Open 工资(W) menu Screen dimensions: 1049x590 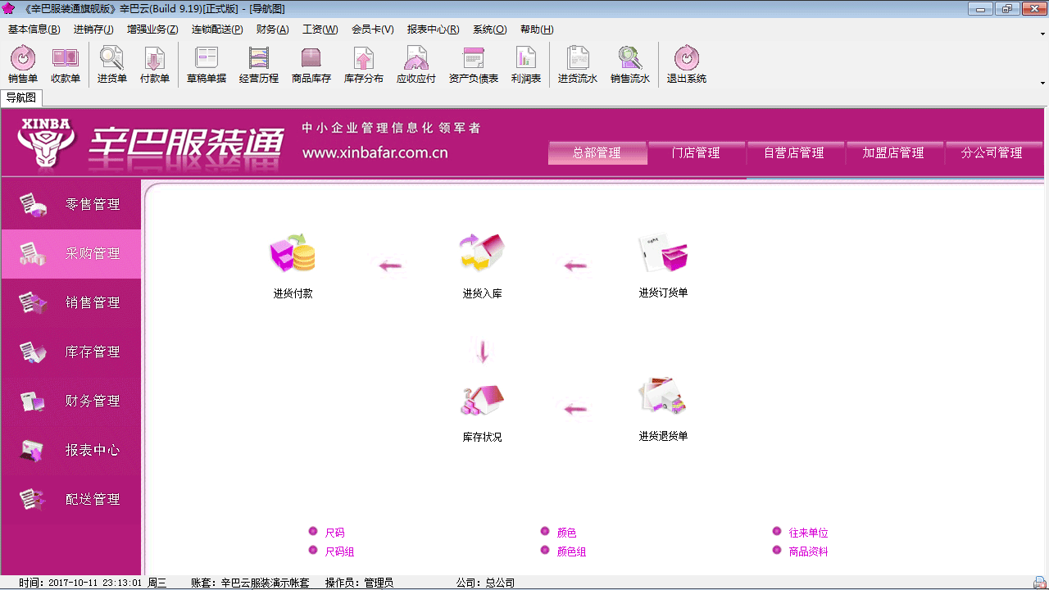click(x=320, y=29)
